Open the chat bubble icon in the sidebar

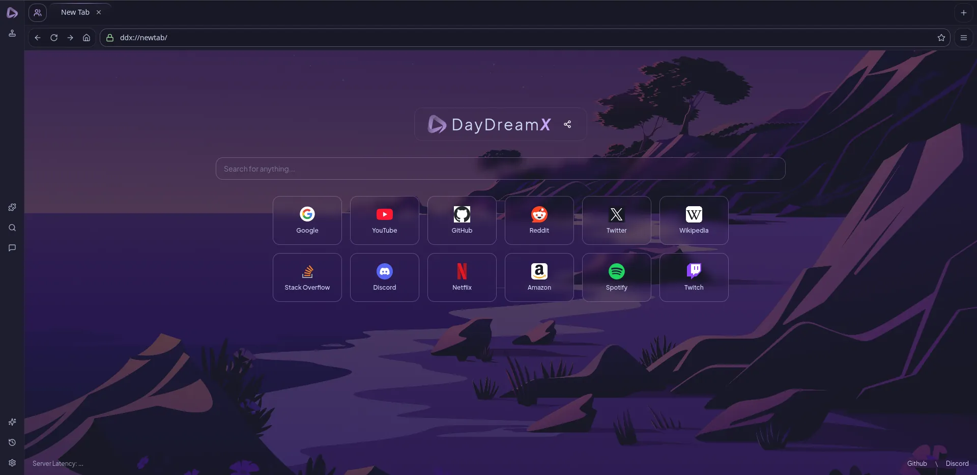point(12,248)
